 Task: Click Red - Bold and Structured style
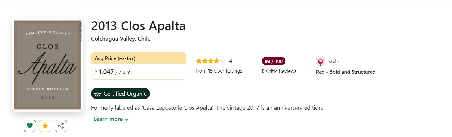pyautogui.click(x=345, y=72)
